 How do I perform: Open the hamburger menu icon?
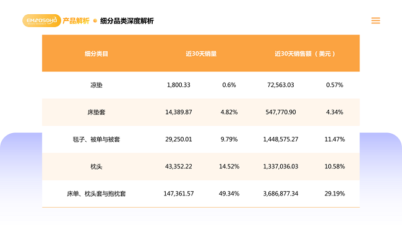375,20
